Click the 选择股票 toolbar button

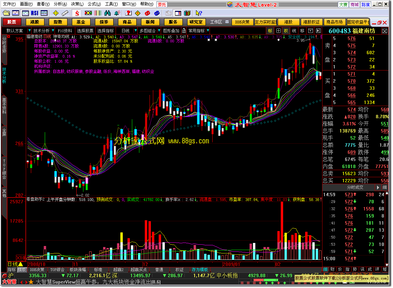(85, 30)
